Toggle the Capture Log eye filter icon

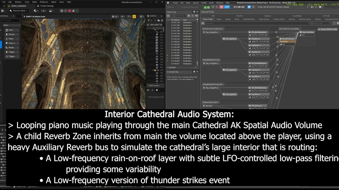tap(196, 16)
